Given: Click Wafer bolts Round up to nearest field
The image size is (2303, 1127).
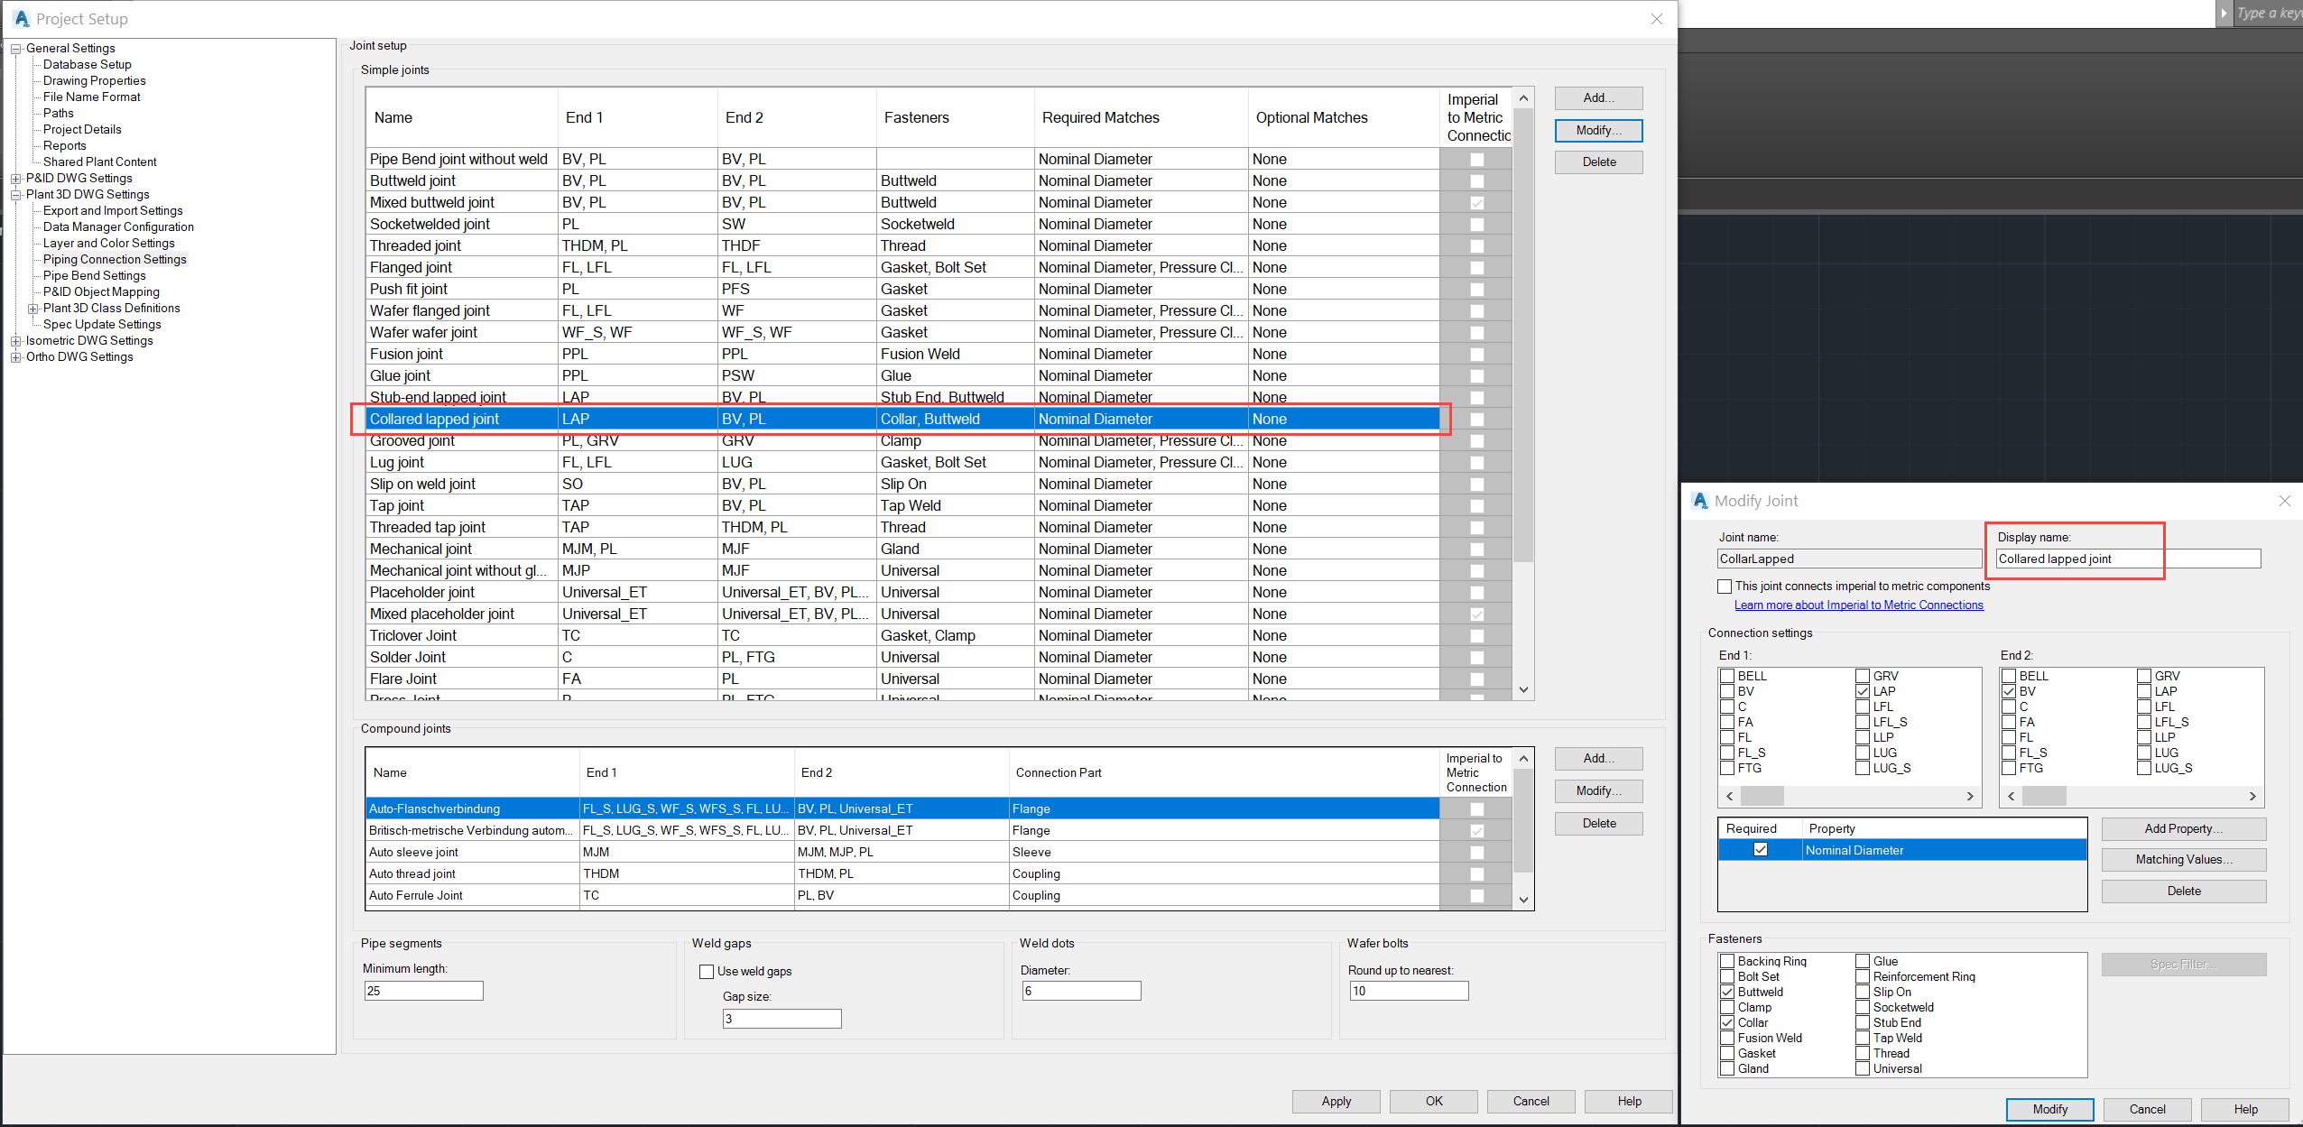Looking at the screenshot, I should point(1409,991).
